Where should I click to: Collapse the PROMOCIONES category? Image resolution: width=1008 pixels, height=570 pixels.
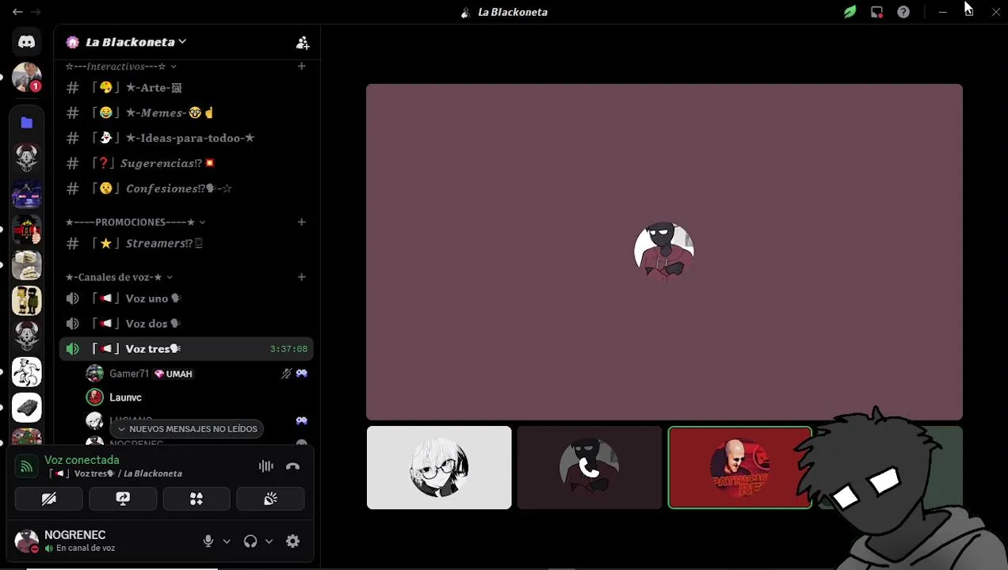point(136,222)
